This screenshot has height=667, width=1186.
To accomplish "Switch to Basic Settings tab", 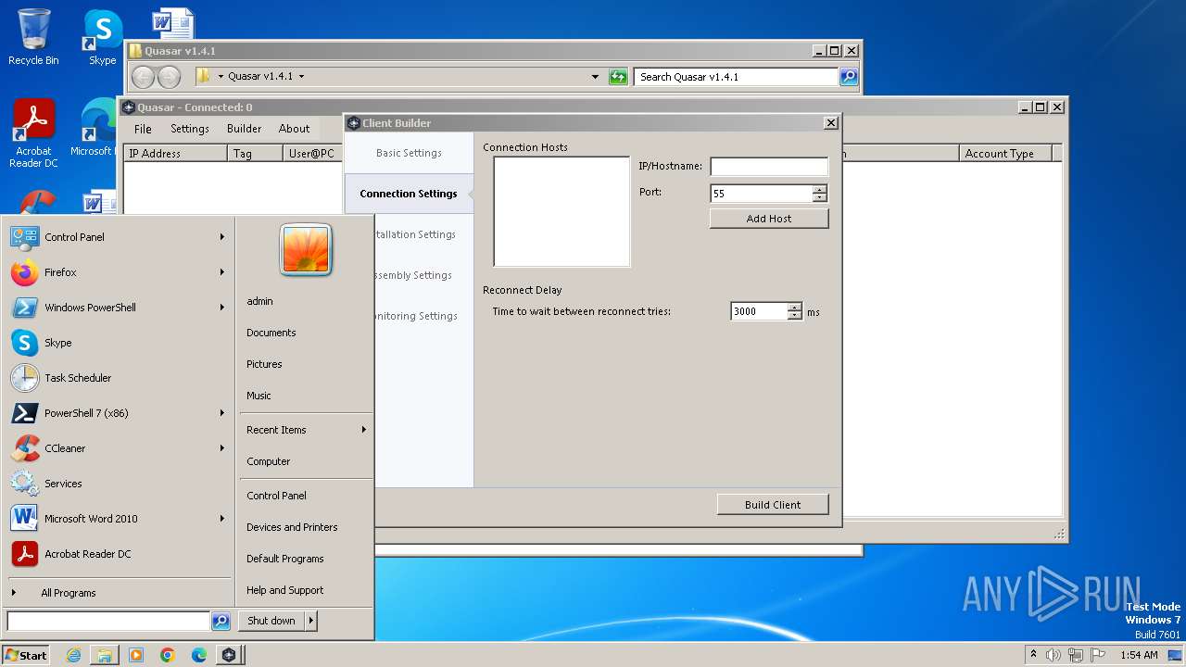I will [x=409, y=153].
